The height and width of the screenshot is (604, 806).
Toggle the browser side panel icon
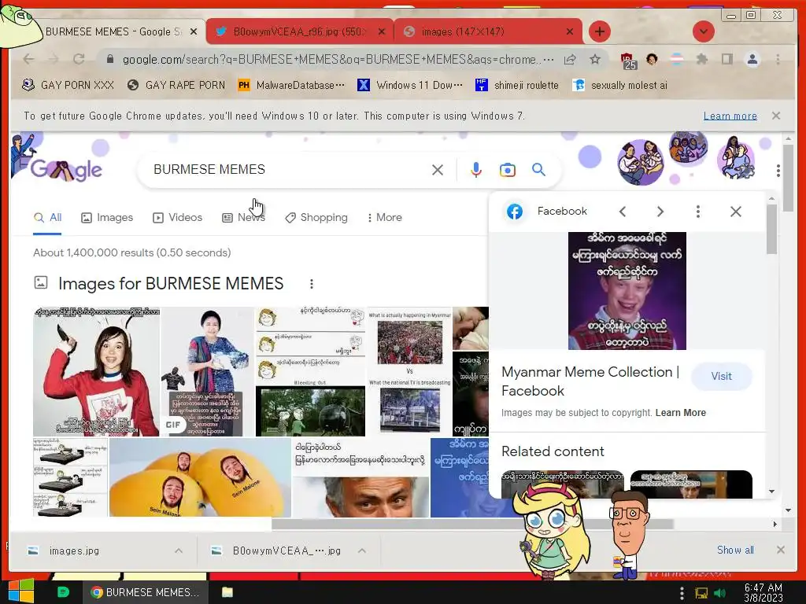point(727,60)
